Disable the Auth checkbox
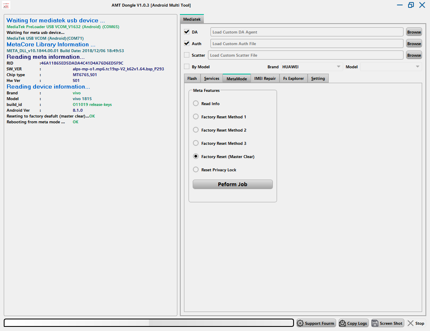The width and height of the screenshot is (430, 331). [187, 43]
